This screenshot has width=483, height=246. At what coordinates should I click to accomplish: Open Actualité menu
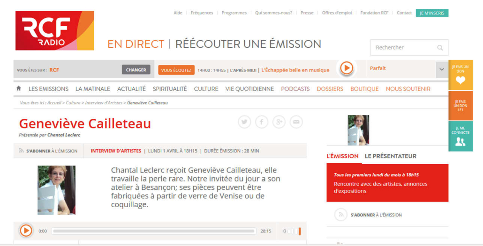point(131,89)
